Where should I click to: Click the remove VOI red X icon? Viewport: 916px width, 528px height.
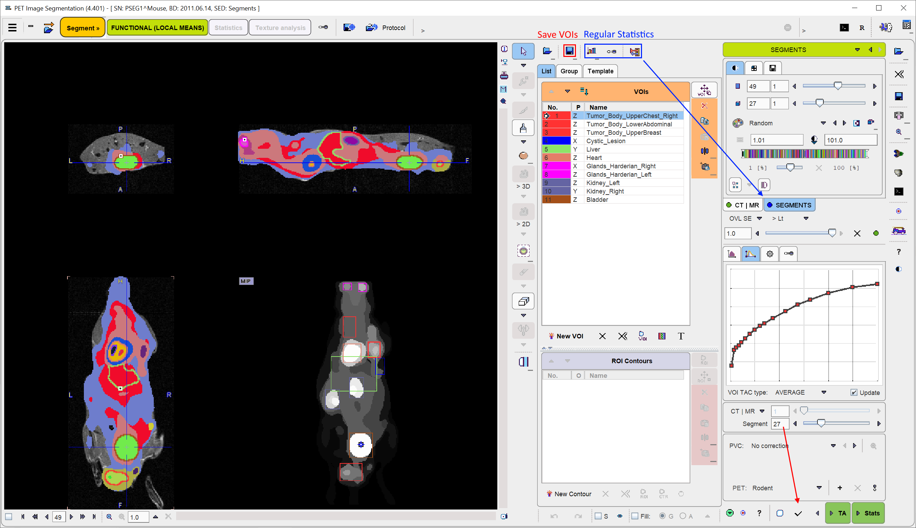tap(704, 106)
